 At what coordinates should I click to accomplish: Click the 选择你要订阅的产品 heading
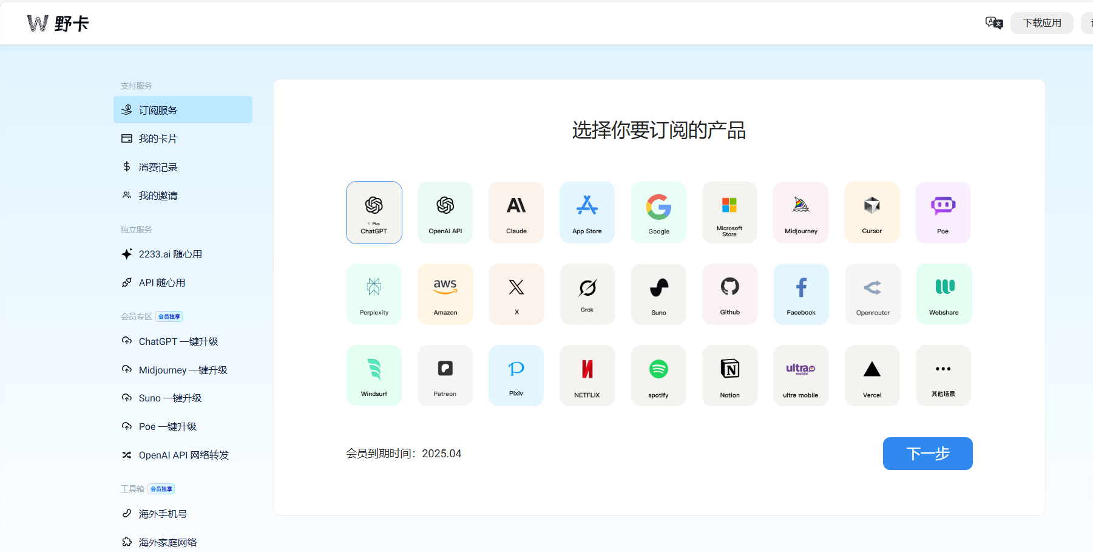(659, 130)
